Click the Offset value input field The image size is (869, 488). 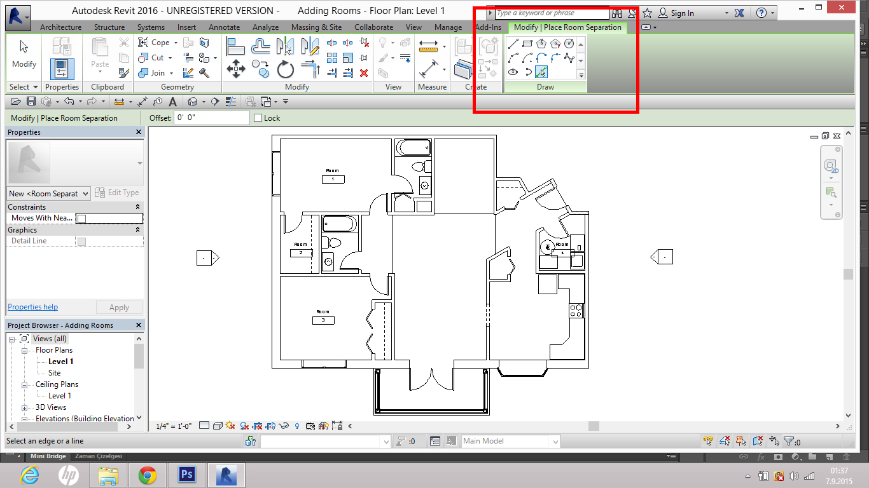[212, 118]
